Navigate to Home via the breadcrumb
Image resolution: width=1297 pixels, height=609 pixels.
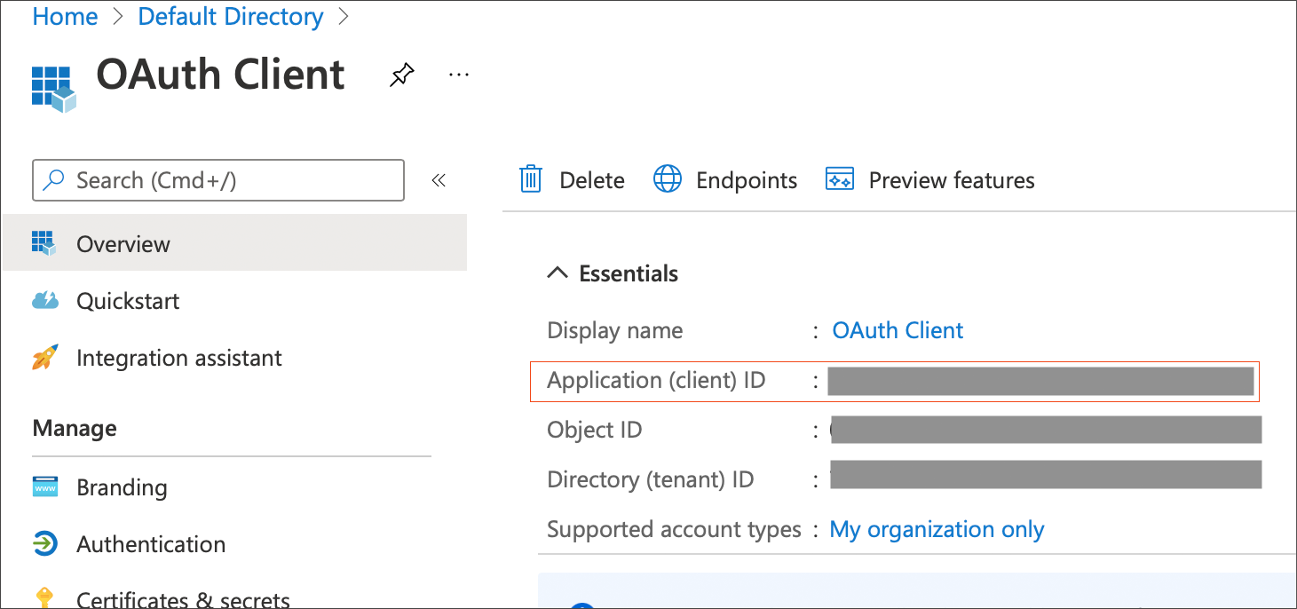[x=64, y=16]
